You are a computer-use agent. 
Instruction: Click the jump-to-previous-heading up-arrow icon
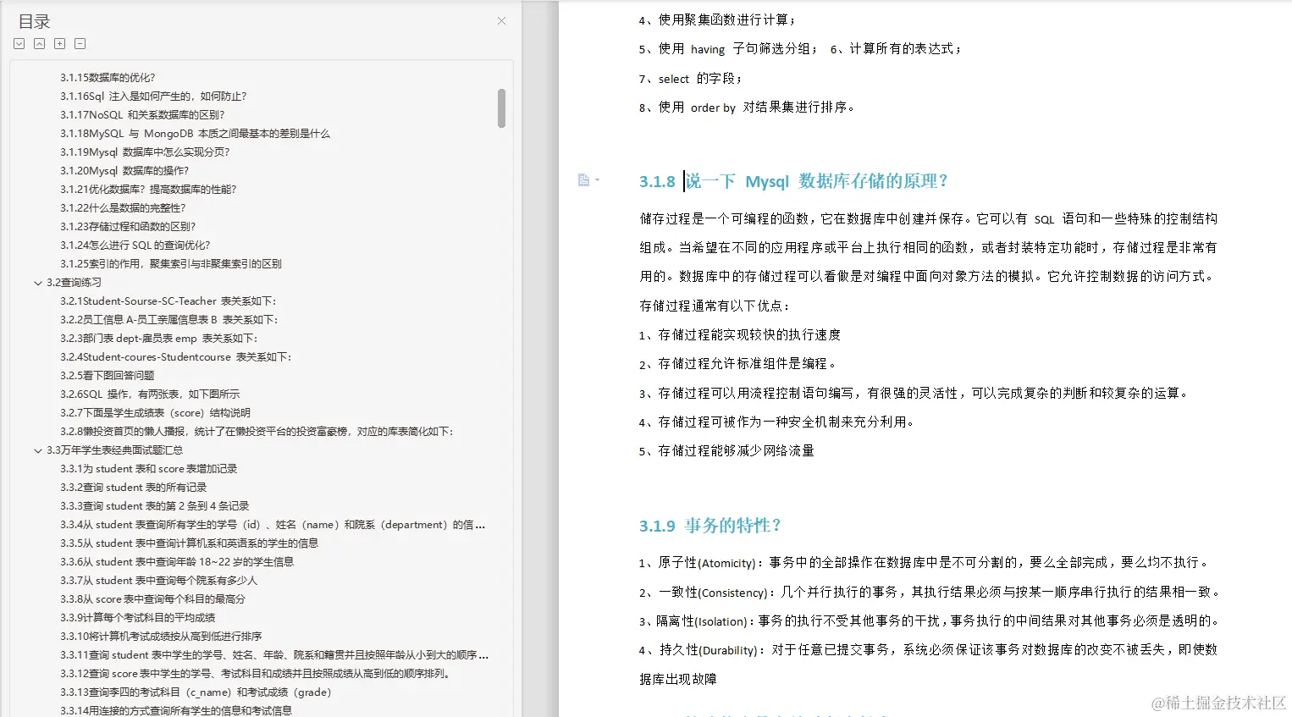pyautogui.click(x=39, y=43)
